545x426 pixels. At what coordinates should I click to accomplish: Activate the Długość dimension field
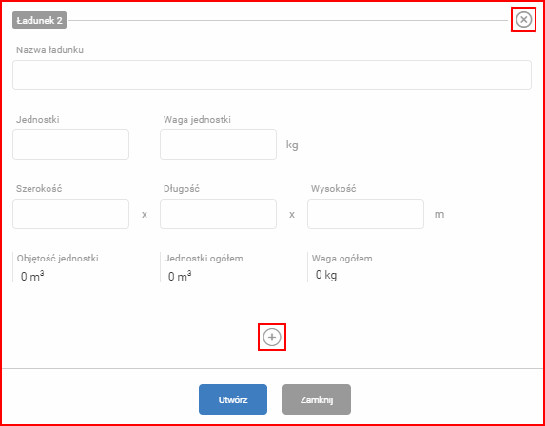pos(218,214)
